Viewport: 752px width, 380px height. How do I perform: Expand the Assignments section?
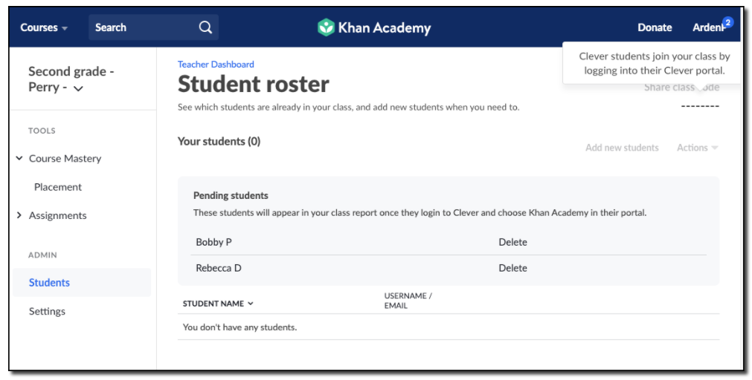tap(20, 215)
